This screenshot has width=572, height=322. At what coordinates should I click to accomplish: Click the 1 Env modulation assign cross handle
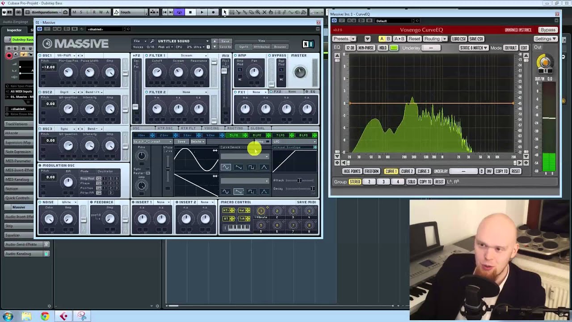point(152,135)
